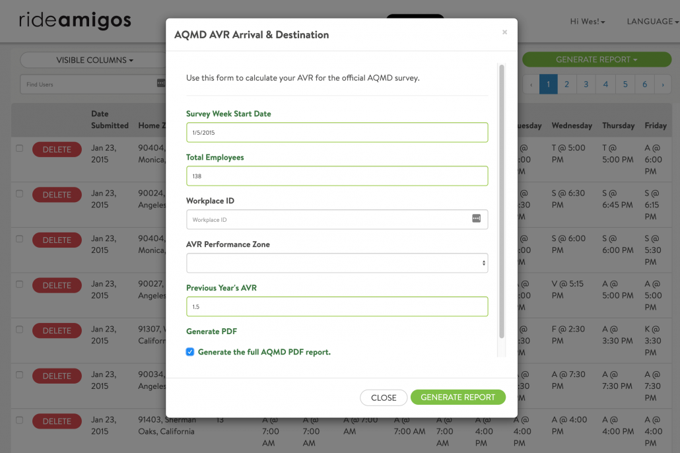Click the 'F @ 2:30 PM' cell

[568, 335]
